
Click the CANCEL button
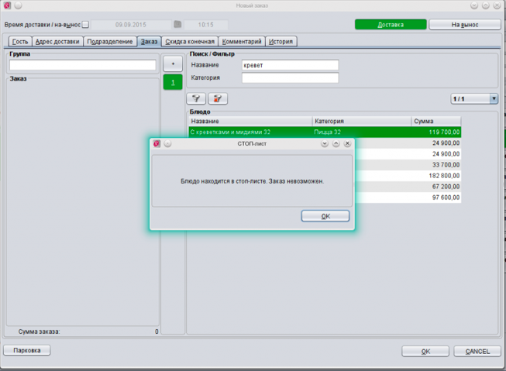tap(477, 352)
